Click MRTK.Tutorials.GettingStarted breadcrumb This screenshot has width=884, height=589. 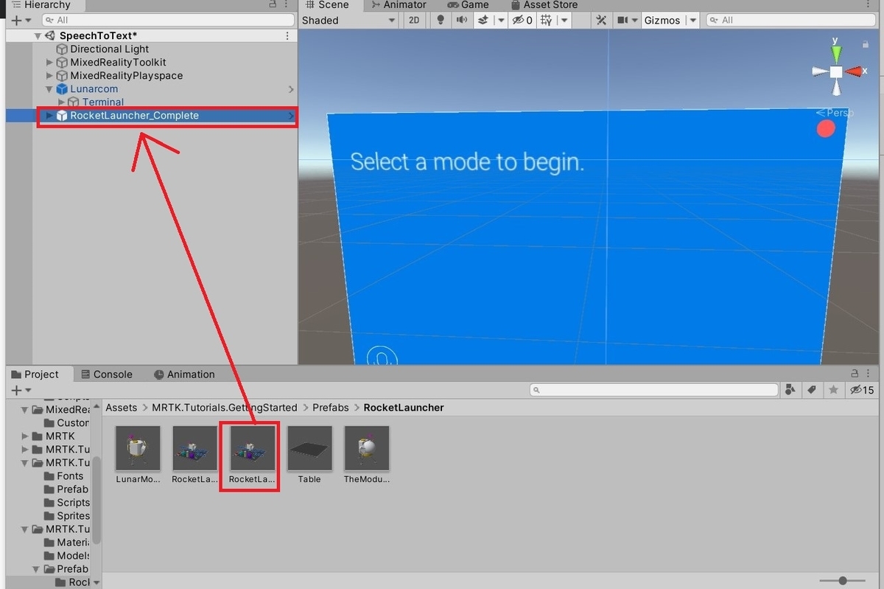click(225, 408)
